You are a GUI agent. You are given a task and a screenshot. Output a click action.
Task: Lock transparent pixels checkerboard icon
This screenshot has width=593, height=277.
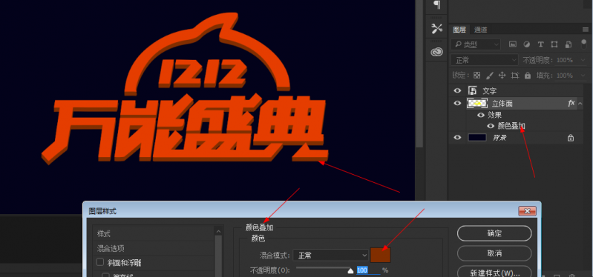pyautogui.click(x=477, y=76)
